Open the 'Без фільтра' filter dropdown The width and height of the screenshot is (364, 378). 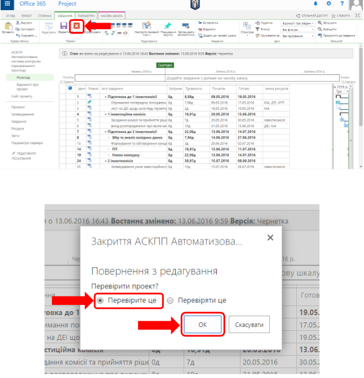point(298,29)
